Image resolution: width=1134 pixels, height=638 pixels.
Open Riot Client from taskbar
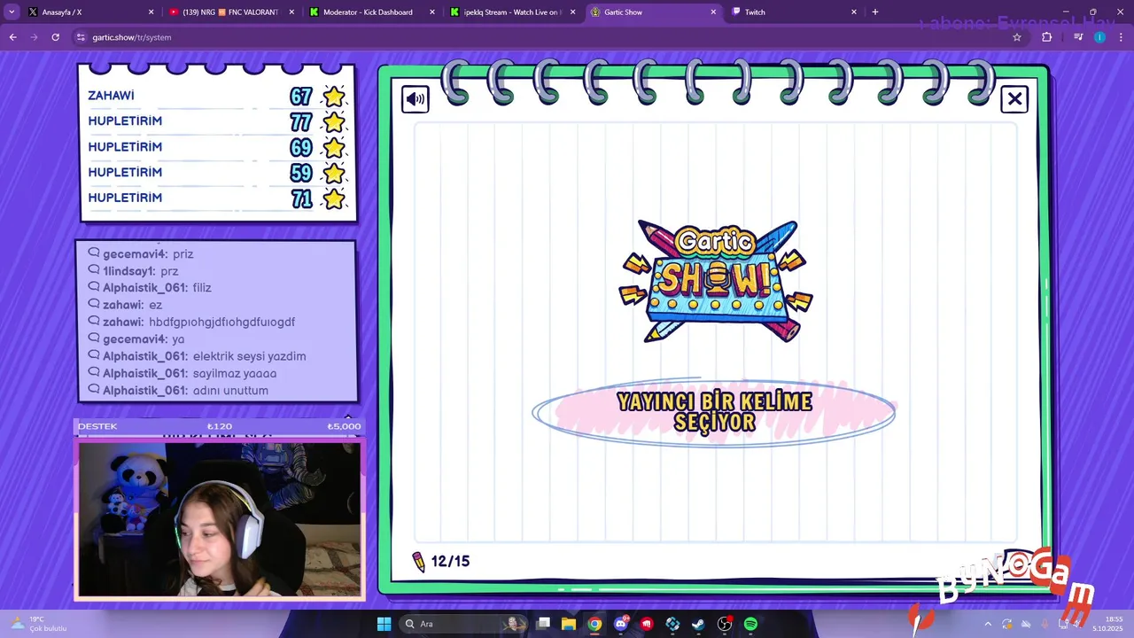coord(647,624)
